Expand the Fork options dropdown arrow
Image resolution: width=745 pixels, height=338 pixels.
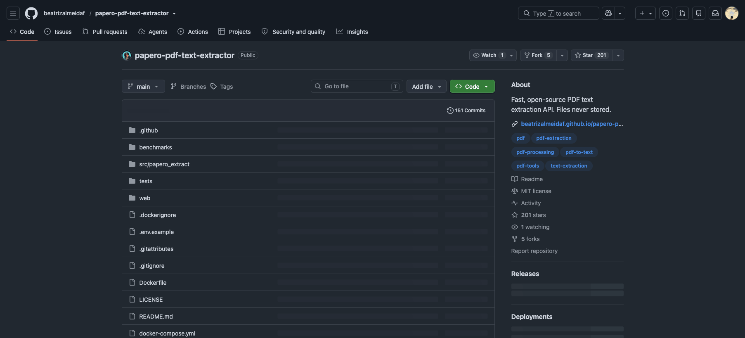562,55
